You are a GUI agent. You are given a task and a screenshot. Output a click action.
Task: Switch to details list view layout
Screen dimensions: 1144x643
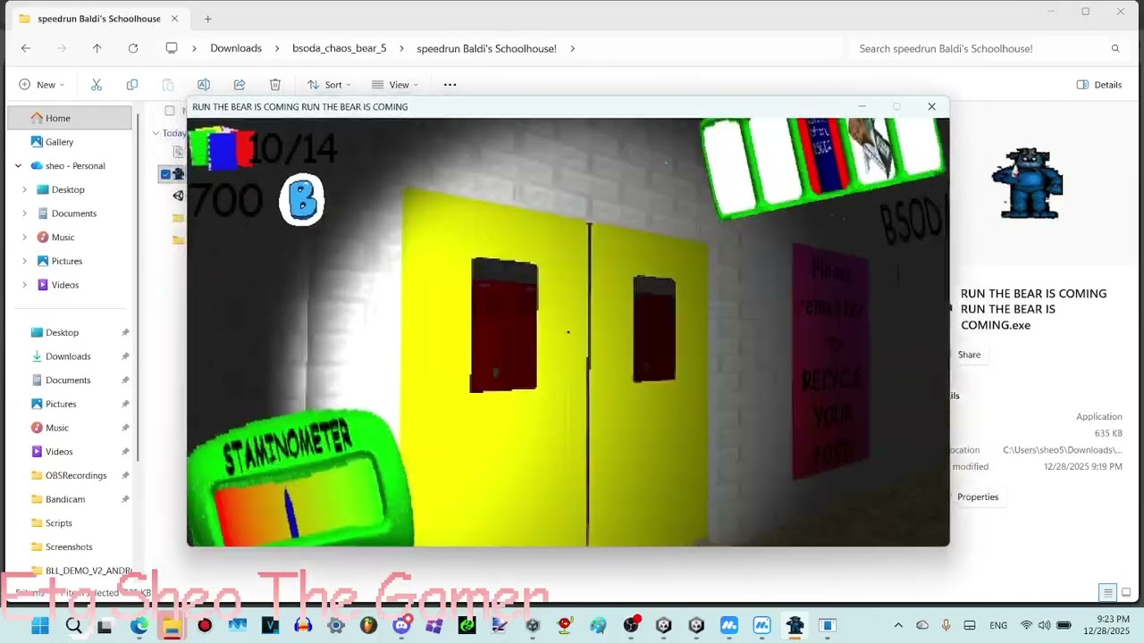point(1107,592)
